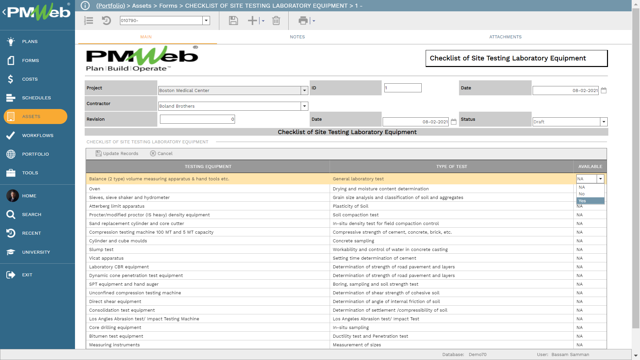Click the Forms document icon
The image size is (640, 360).
(x=11, y=60)
